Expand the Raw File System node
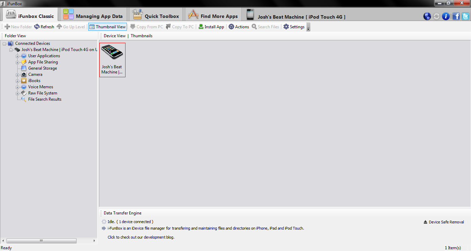Viewport: 471px width, 251px height. click(x=17, y=93)
